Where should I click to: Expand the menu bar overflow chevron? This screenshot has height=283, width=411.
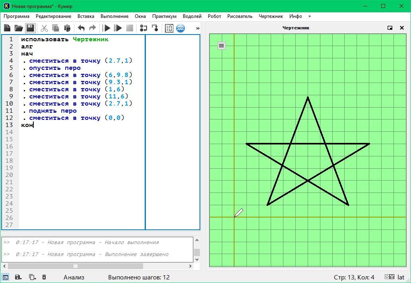pos(310,16)
